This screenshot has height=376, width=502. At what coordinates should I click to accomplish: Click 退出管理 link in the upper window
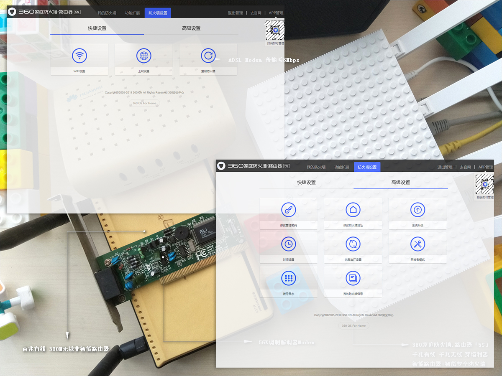pos(235,13)
